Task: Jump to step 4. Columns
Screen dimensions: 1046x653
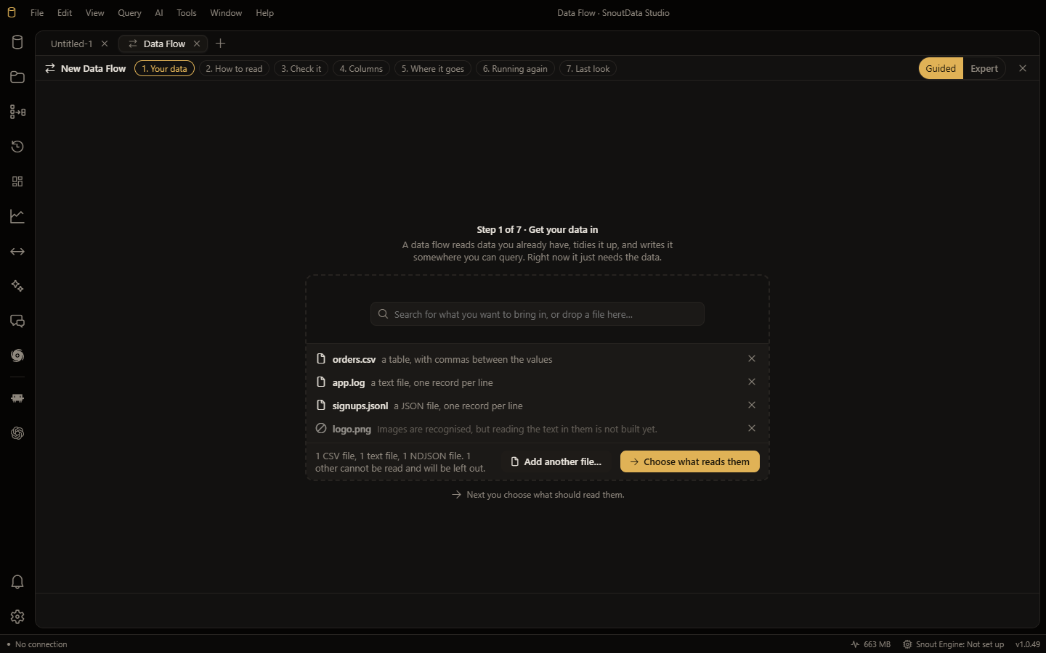Action: pyautogui.click(x=361, y=69)
